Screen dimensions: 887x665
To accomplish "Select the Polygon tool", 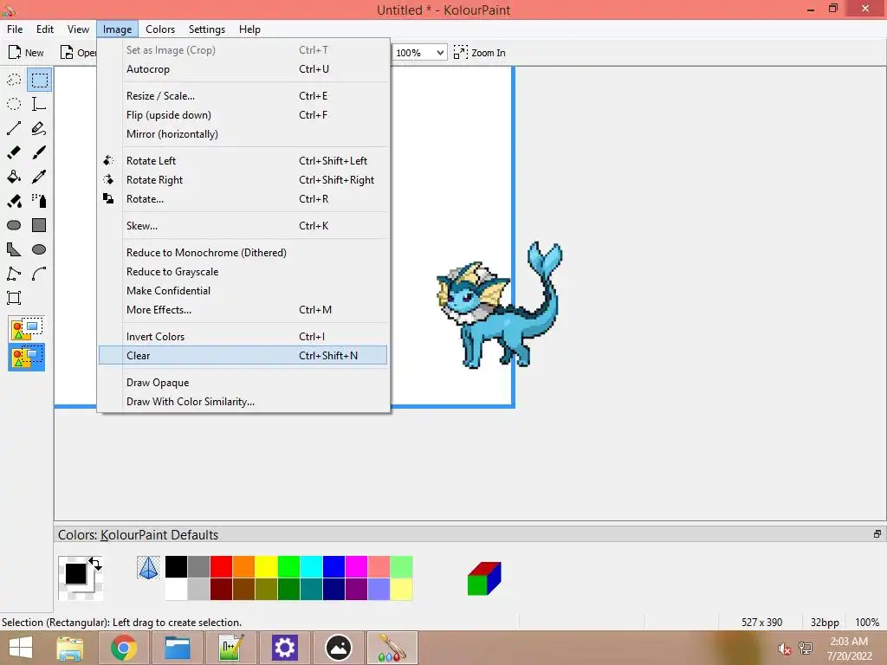I will coord(14,249).
